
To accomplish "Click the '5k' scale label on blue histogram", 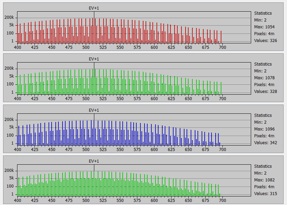I will pyautogui.click(x=12, y=127).
